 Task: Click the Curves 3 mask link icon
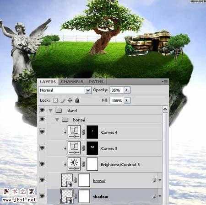(x=83, y=148)
